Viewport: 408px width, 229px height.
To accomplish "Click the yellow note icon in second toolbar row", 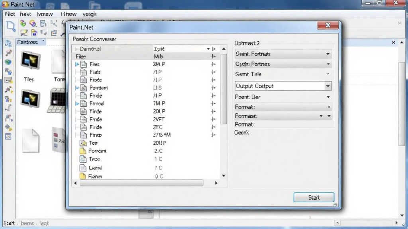I will (24, 33).
